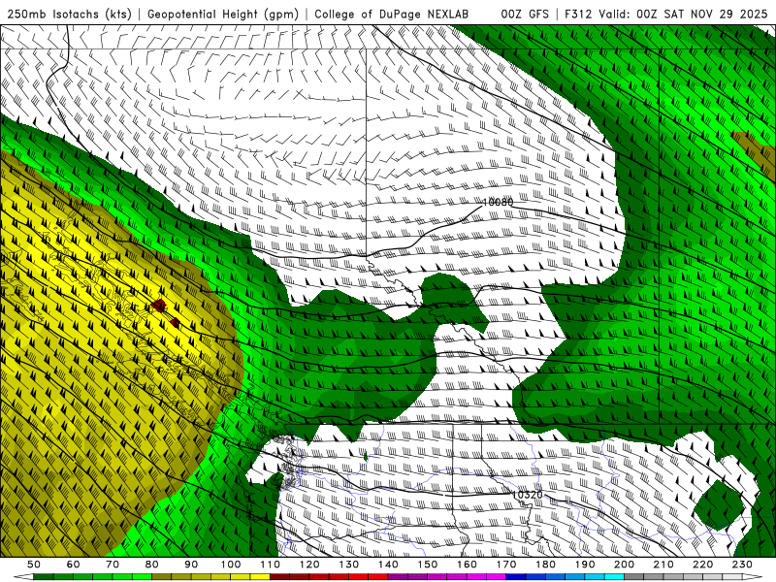Click the 200 label on the color scale
776x582 pixels.
[x=624, y=565]
